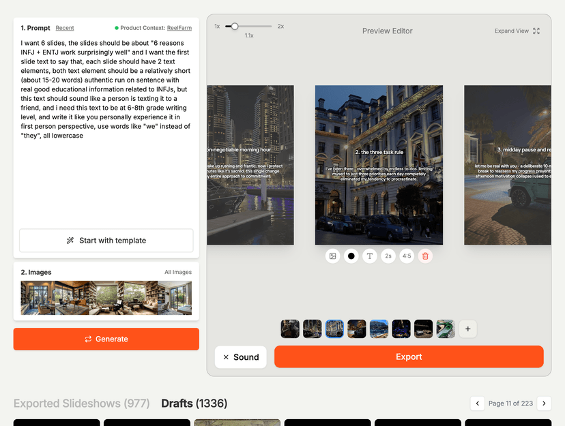
Task: Click the 4:5 aspect ratio icon
Action: click(x=406, y=256)
